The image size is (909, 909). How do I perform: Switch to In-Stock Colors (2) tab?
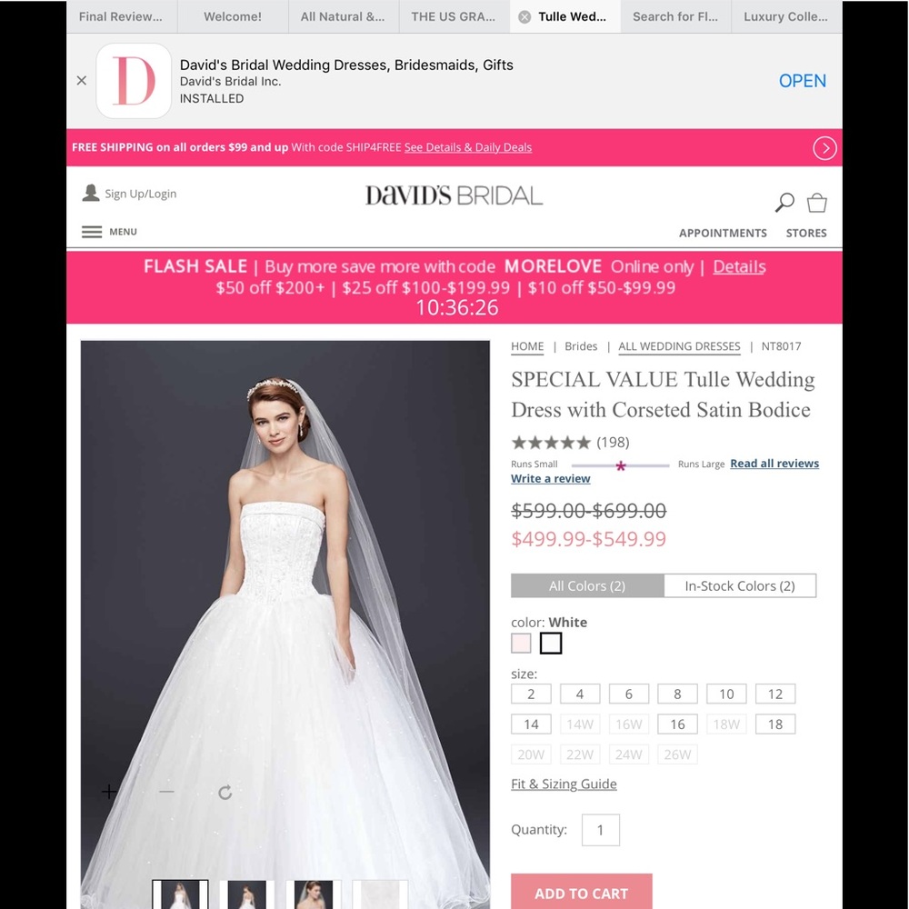pos(740,585)
